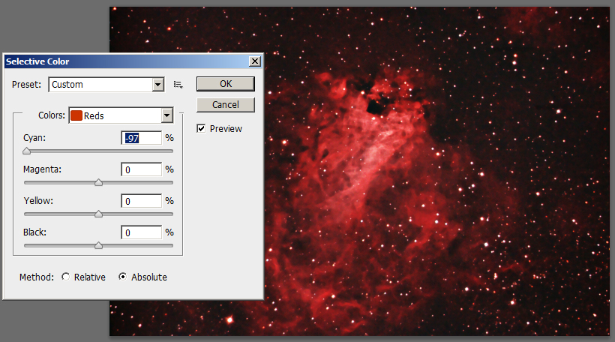Click the Preset: label
615x342 pixels.
pyautogui.click(x=26, y=85)
